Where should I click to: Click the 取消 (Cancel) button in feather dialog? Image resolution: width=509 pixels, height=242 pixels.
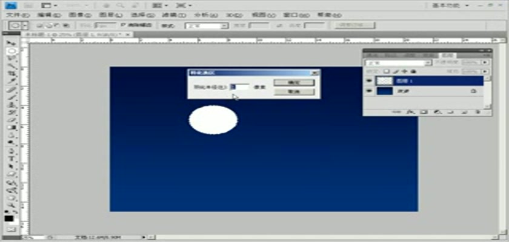[x=294, y=92]
